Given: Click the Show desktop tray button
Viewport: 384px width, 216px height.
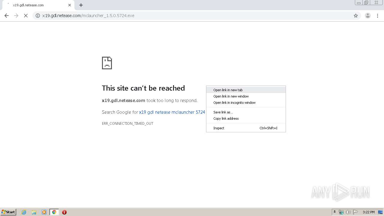Looking at the screenshot, I should coord(381,212).
